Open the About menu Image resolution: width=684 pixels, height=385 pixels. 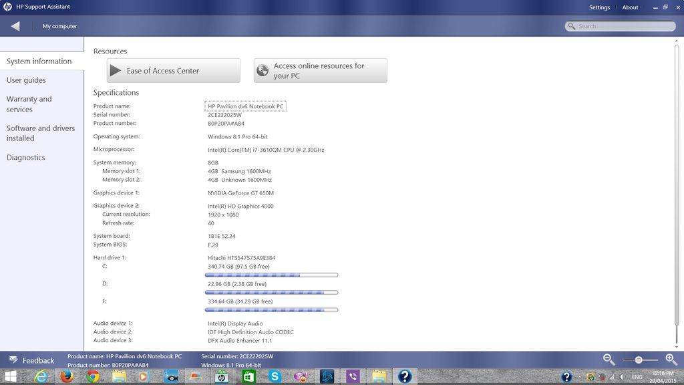(630, 7)
